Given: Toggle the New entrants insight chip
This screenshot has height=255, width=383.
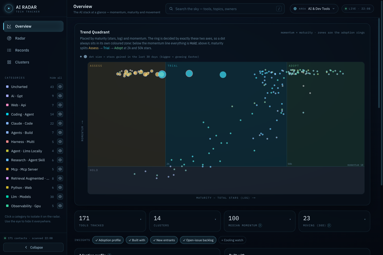Looking at the screenshot, I should click(x=164, y=240).
